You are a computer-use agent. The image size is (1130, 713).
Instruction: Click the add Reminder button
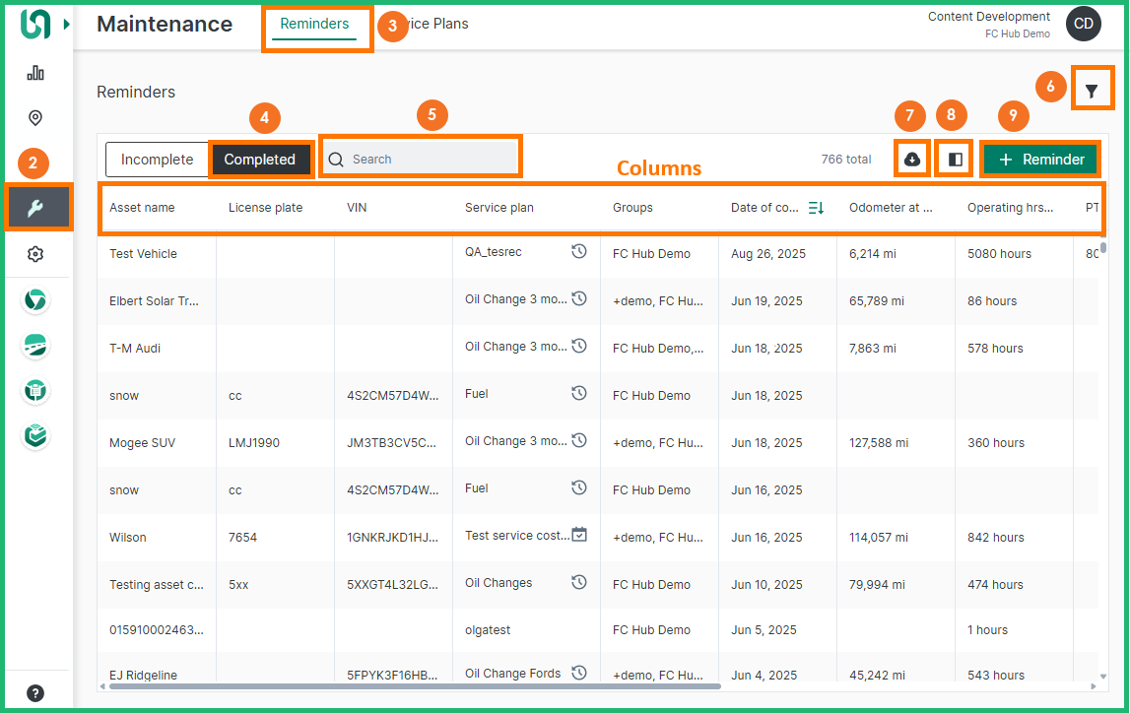pyautogui.click(x=1040, y=160)
